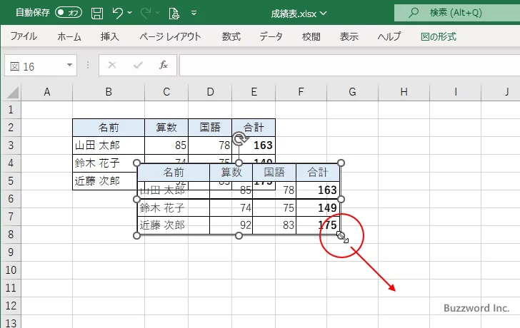Click cell B3 with 山田 太郎
Image resolution: width=520 pixels, height=328 pixels.
tap(109, 145)
